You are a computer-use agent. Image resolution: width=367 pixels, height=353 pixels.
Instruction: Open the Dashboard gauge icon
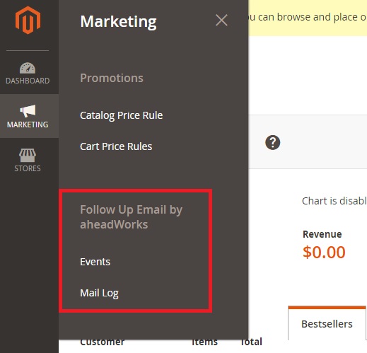pos(28,68)
